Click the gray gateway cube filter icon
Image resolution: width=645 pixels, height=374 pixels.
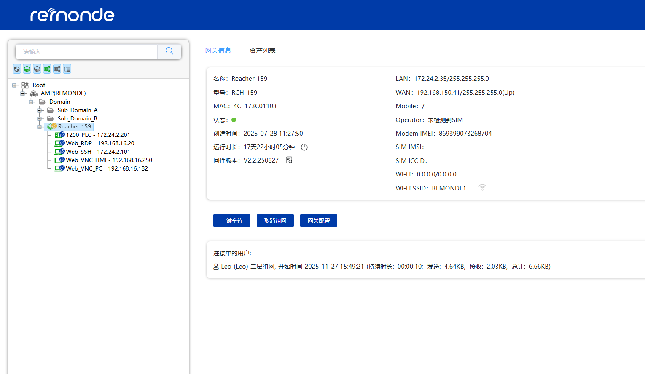tap(37, 69)
